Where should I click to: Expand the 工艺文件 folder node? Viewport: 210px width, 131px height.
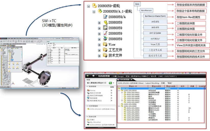click(x=99, y=50)
